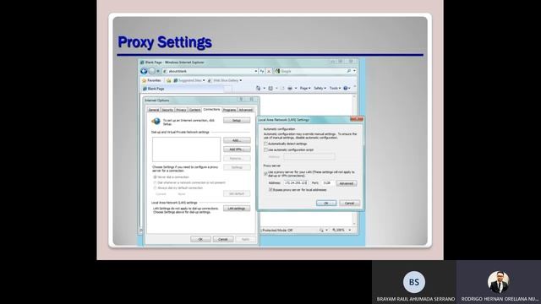Click the Setup button
Viewport: 541px width, 304px height.
237,120
